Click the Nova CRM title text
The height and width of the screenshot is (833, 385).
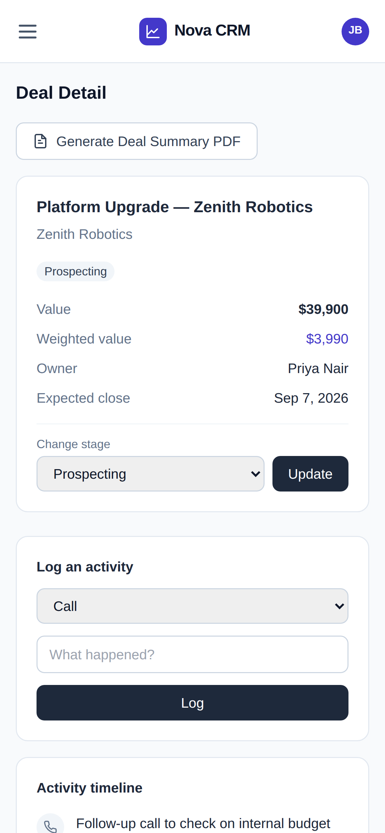[212, 31]
